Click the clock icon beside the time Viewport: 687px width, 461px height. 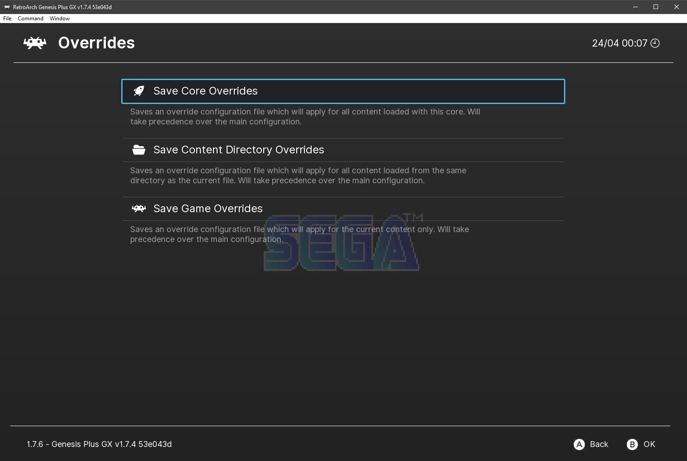(x=655, y=43)
